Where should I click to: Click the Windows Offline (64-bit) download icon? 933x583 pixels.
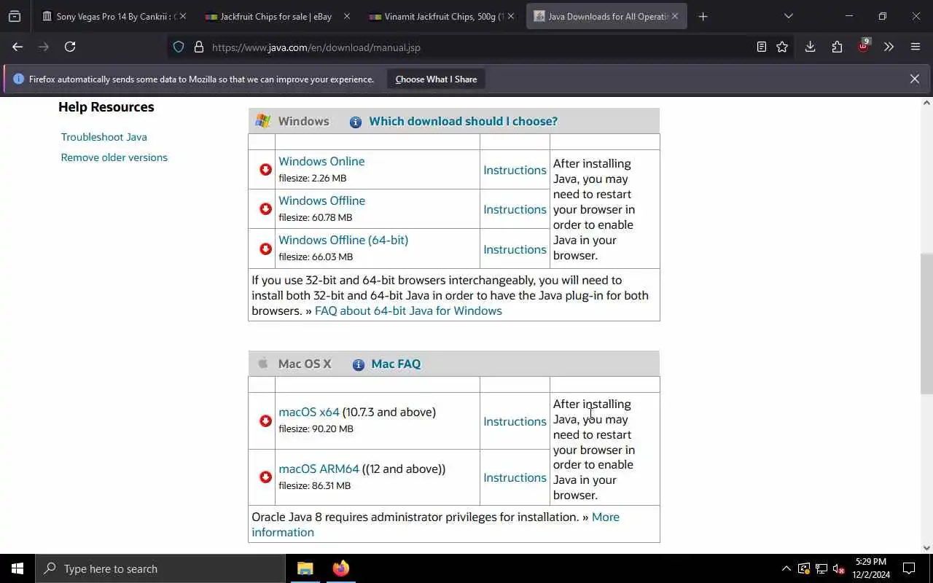click(x=265, y=249)
